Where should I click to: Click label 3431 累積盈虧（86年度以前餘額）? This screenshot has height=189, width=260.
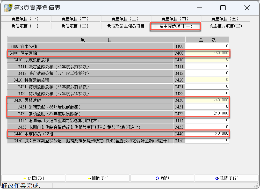coord(49,107)
